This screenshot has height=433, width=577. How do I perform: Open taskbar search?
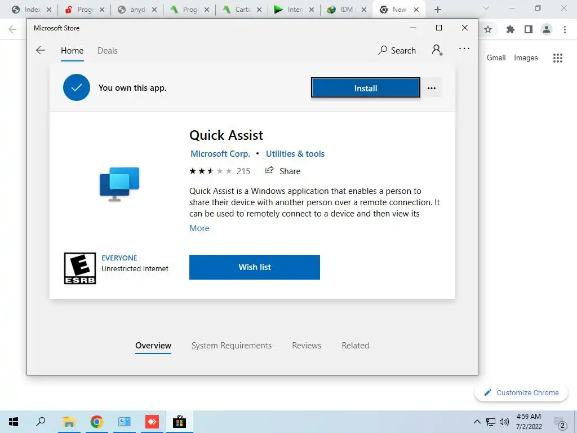coord(41,422)
